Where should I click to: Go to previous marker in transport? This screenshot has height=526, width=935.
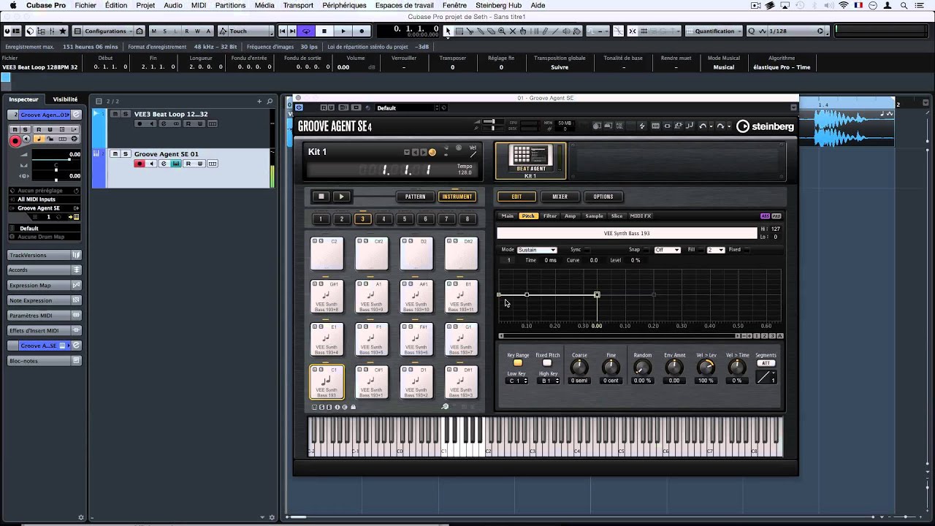point(283,31)
